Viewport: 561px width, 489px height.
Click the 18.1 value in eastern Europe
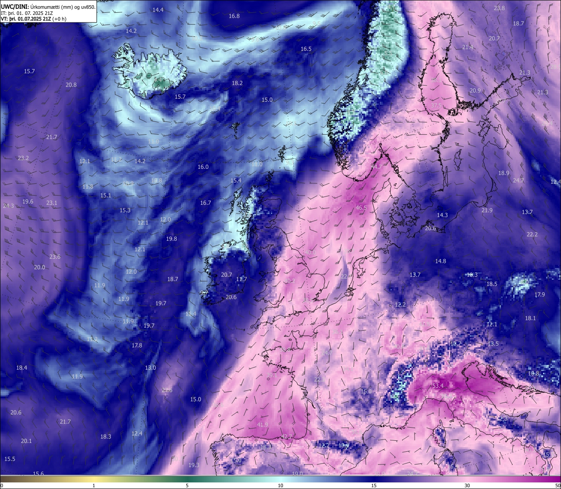(x=530, y=318)
